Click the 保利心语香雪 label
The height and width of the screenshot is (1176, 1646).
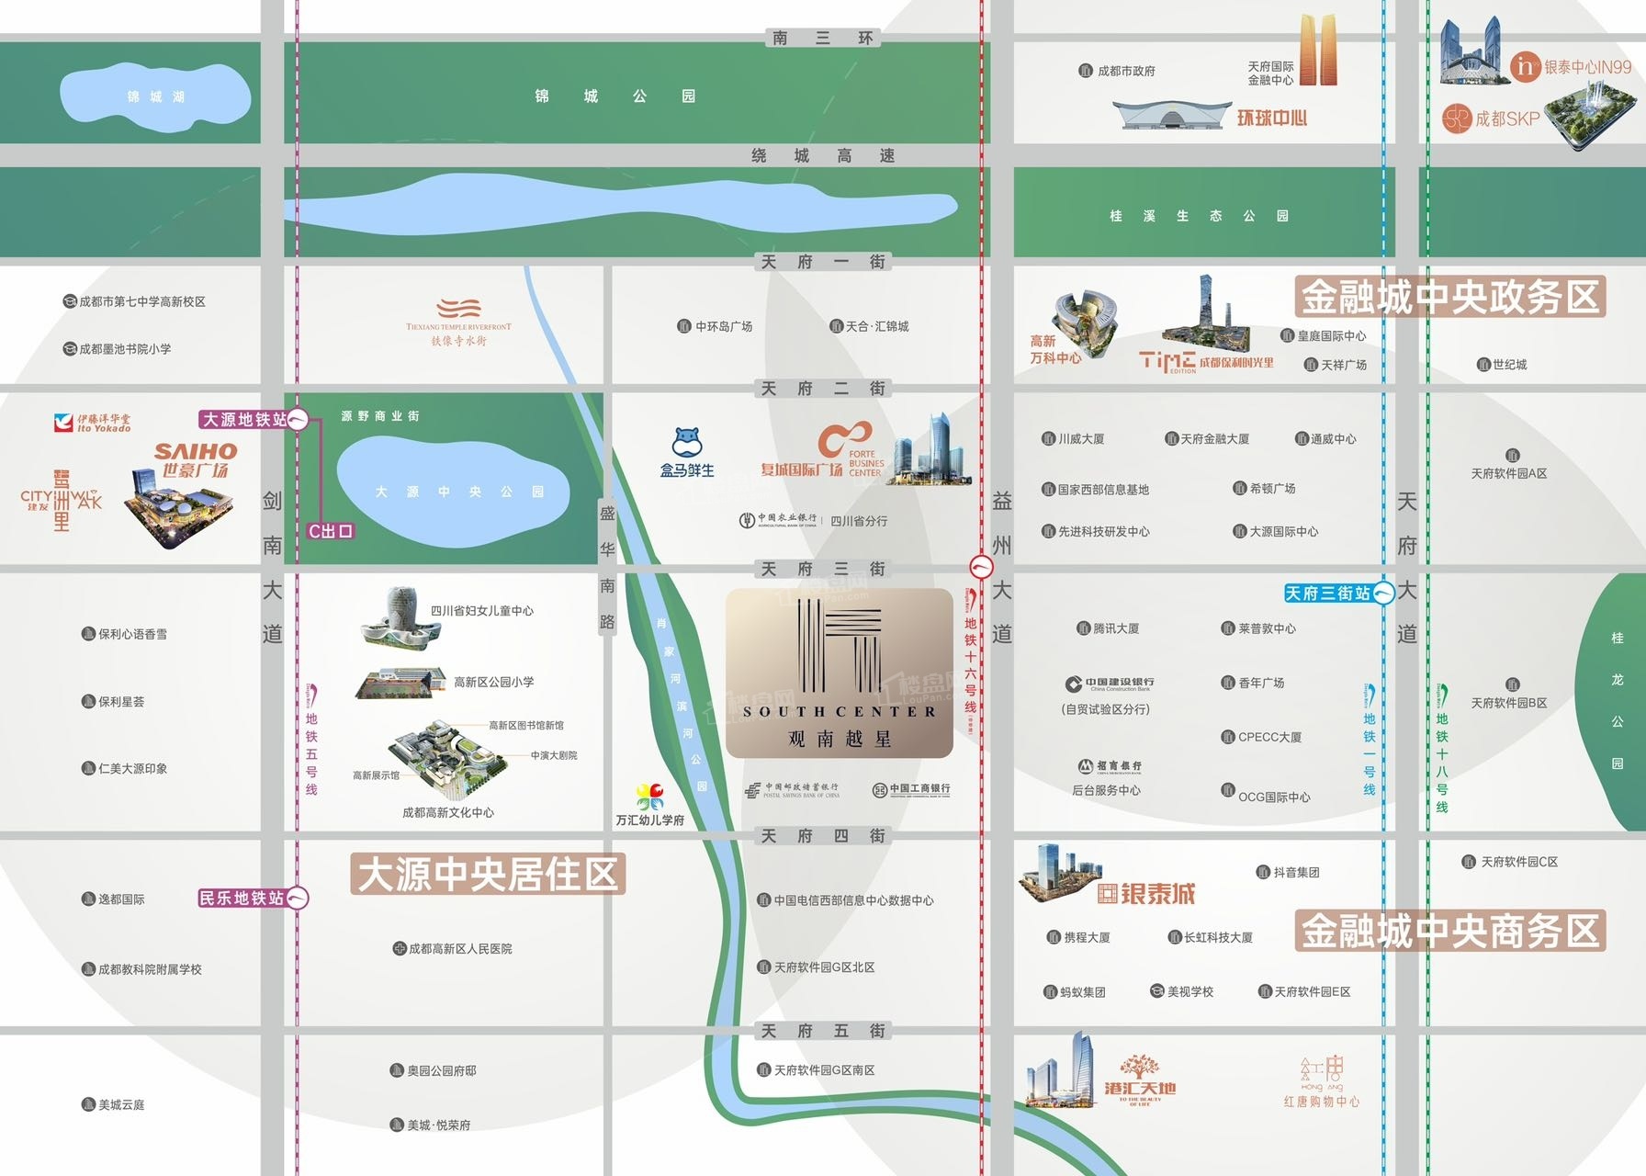124,634
